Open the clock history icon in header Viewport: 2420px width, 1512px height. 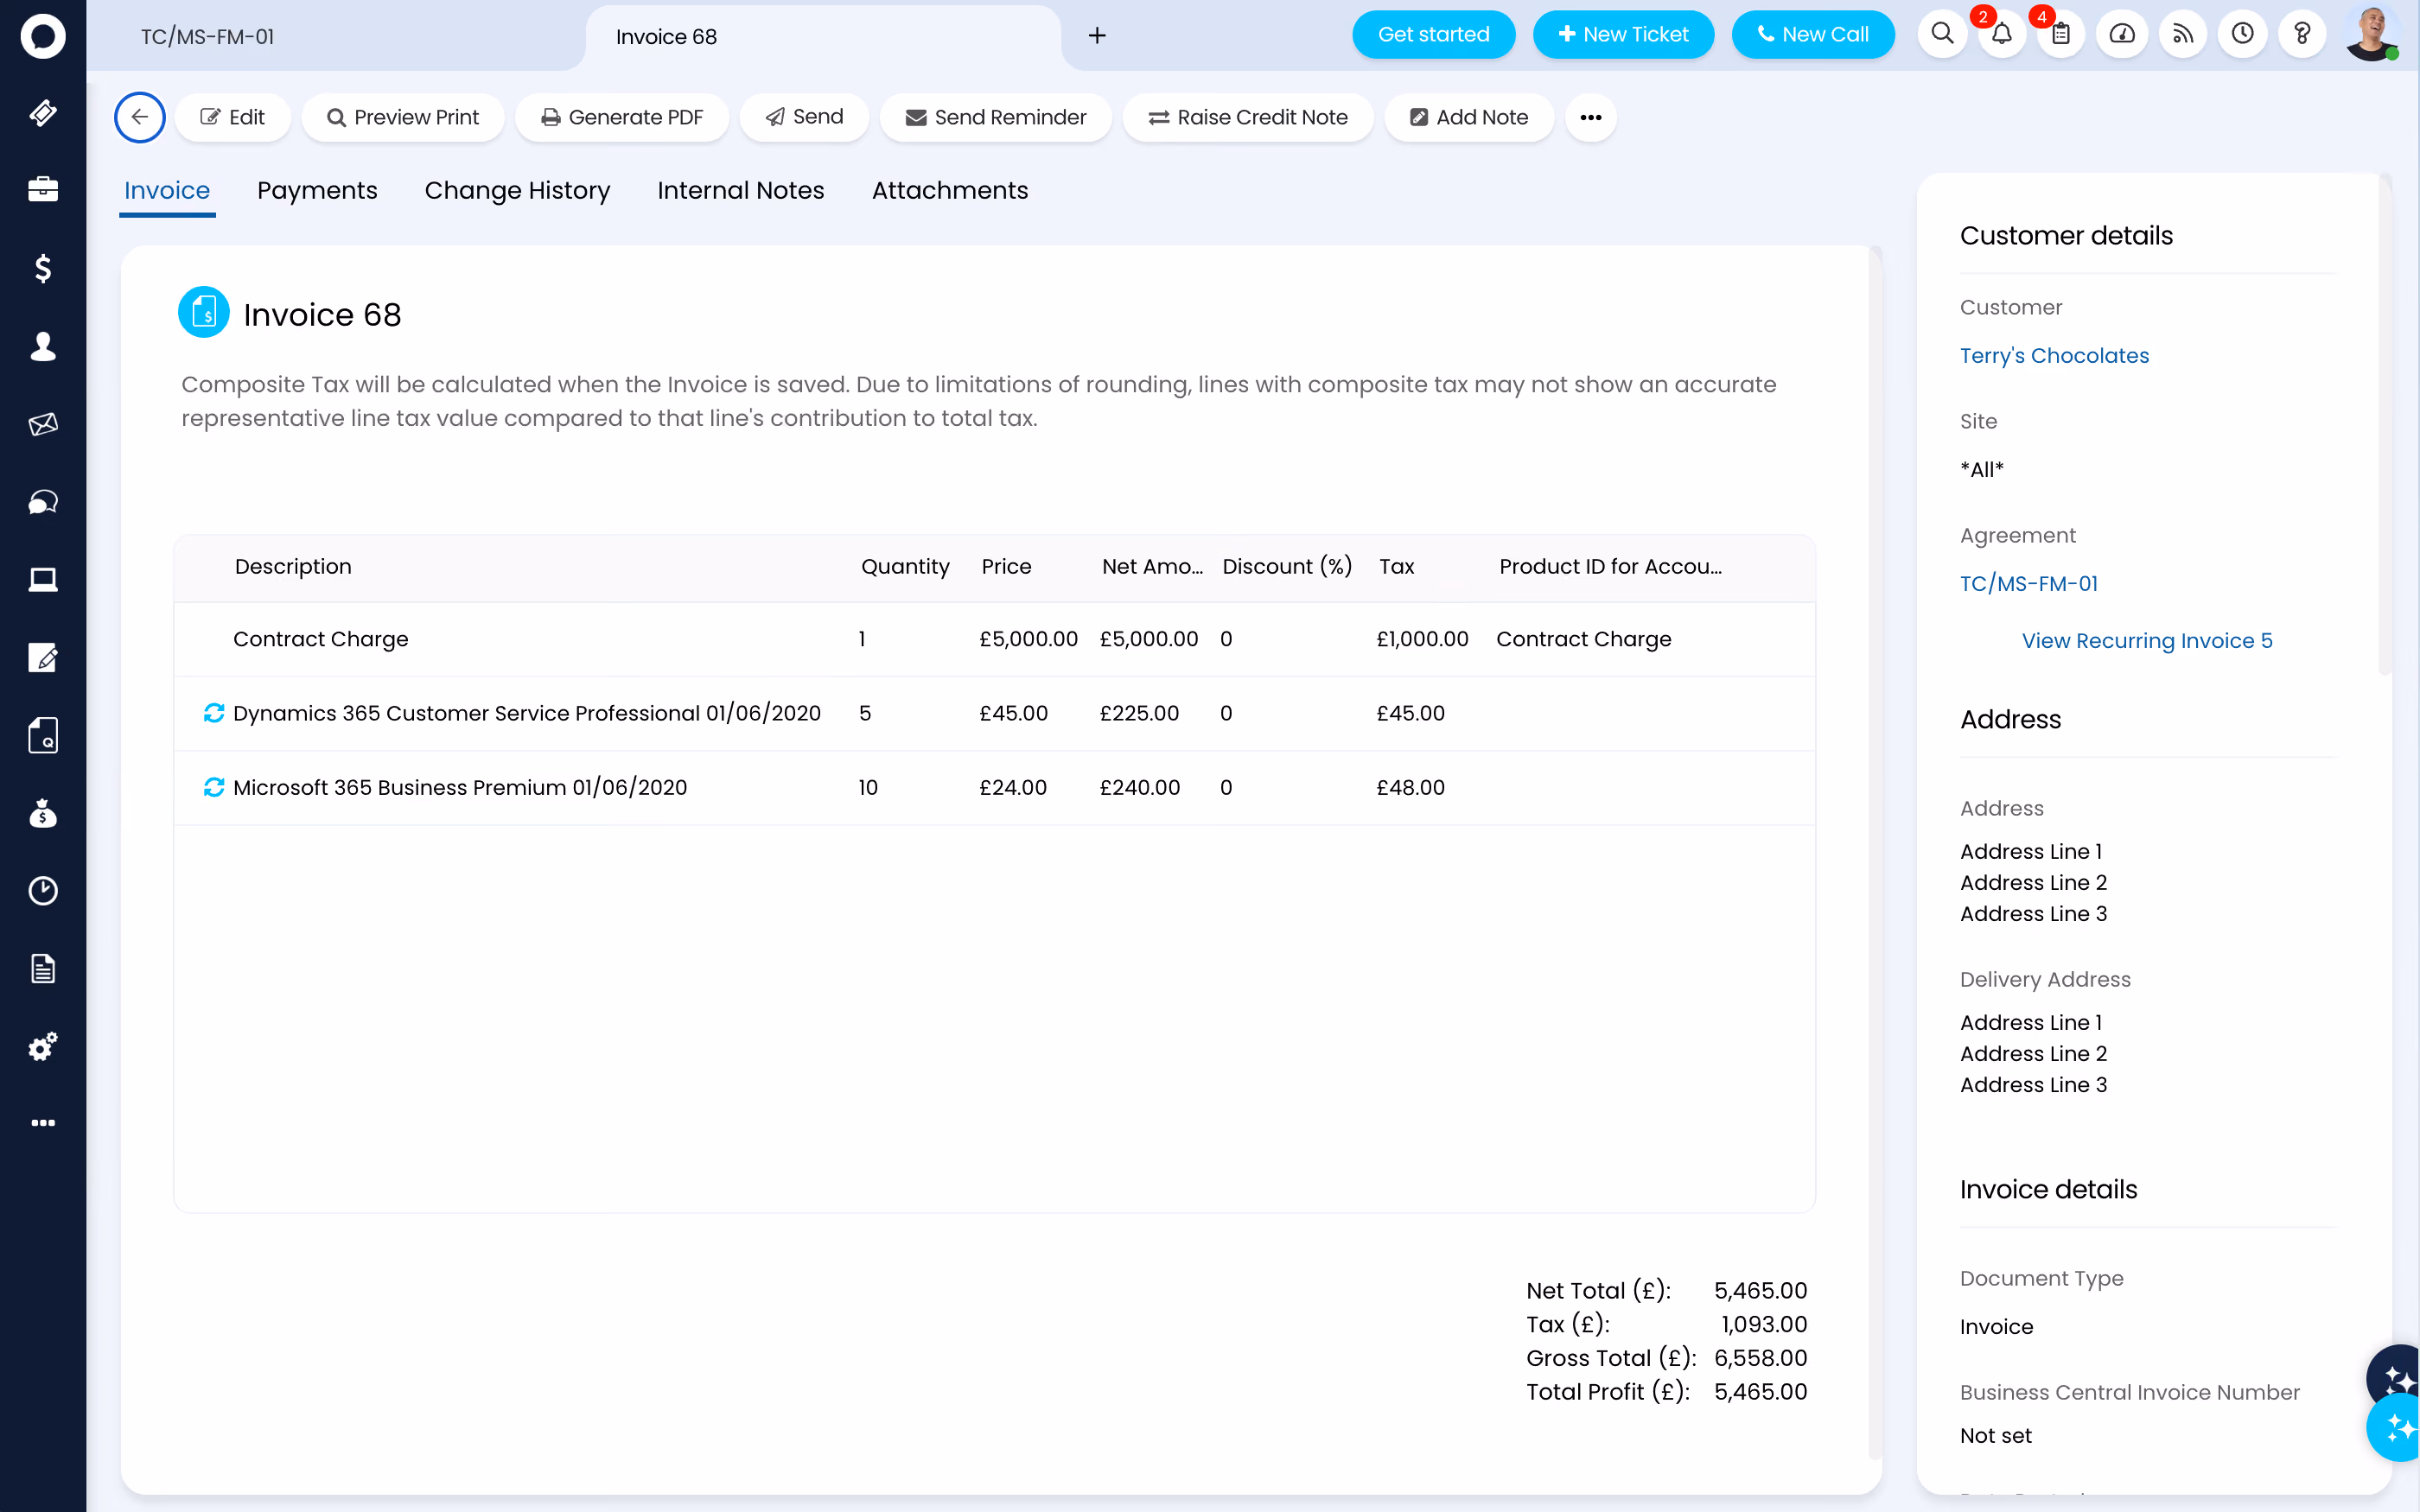coord(2243,35)
